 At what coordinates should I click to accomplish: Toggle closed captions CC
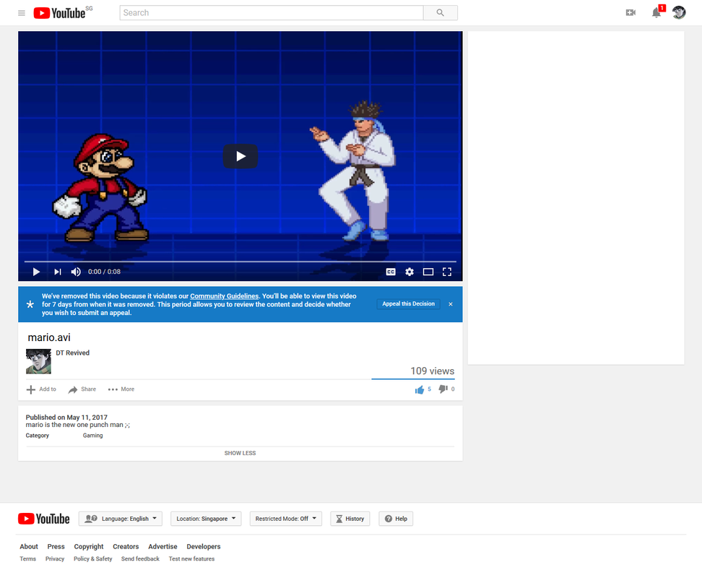click(x=391, y=272)
